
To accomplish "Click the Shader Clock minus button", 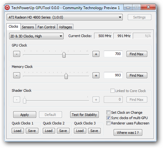I will [17, 100].
